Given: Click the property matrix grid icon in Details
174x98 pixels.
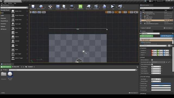Looking at the screenshot, I should tap(169, 46).
